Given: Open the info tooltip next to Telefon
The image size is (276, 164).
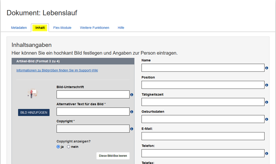Looking at the screenshot, I should [267, 153].
